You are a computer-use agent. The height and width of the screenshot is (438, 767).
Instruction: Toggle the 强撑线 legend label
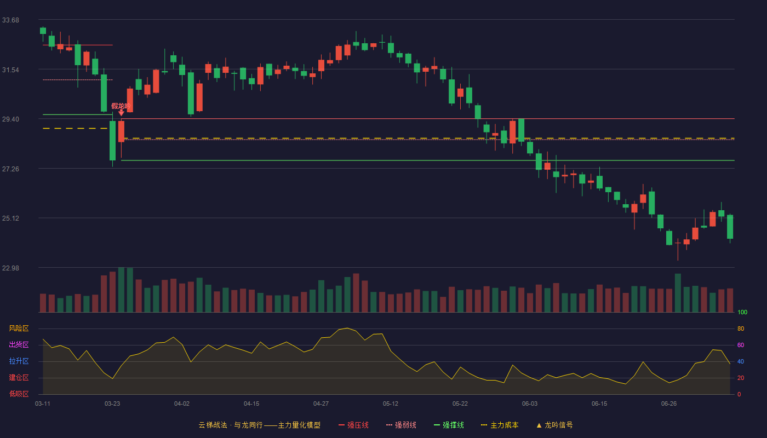[453, 425]
